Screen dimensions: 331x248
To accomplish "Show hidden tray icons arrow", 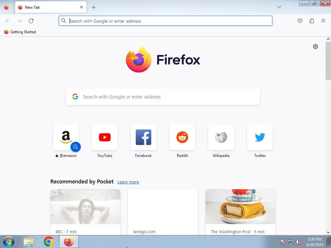I will click(275, 242).
